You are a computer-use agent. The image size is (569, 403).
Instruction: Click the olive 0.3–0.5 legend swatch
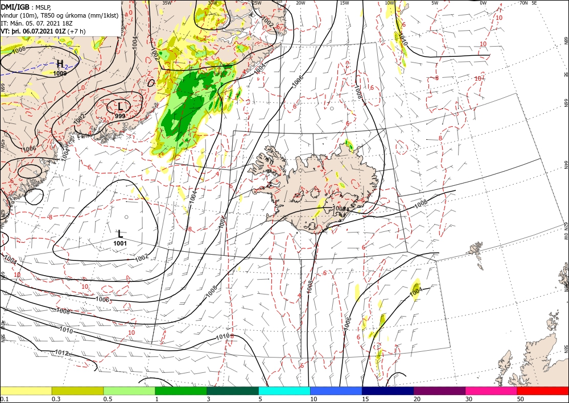pyautogui.click(x=77, y=390)
